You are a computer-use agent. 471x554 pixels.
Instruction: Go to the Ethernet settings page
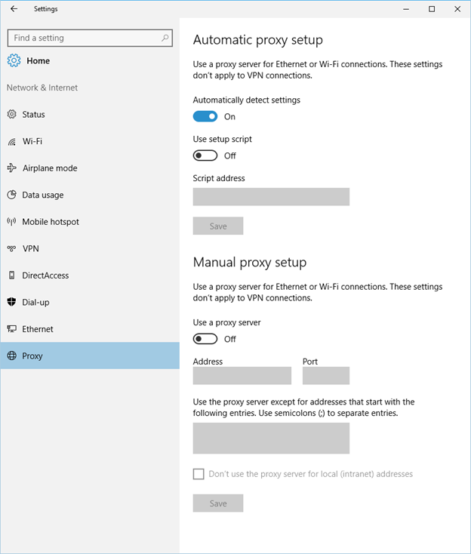[x=38, y=329]
